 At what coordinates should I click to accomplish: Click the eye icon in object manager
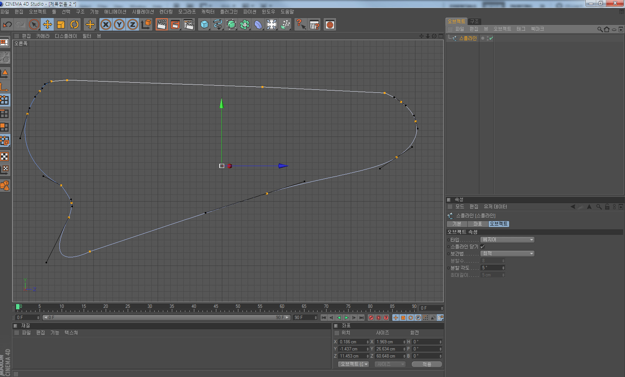tap(614, 29)
